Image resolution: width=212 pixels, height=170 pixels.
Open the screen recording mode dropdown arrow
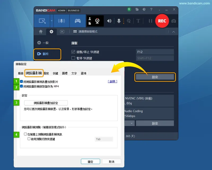coord(52,21)
